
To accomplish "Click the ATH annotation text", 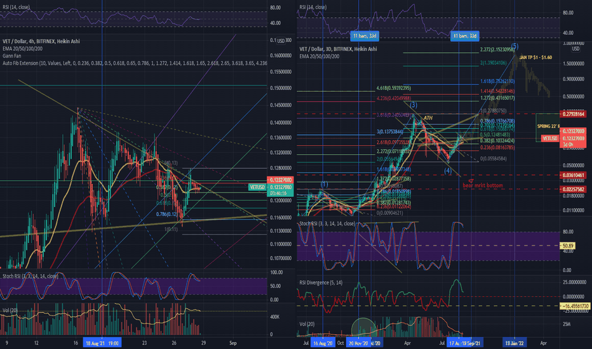I will (x=427, y=118).
